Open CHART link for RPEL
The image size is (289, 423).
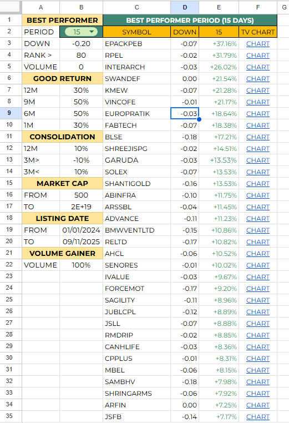coord(258,56)
